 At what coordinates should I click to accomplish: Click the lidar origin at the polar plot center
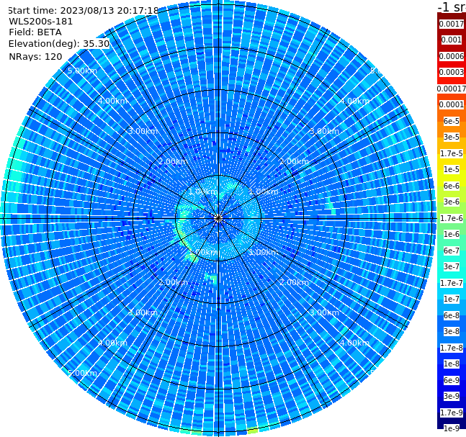click(218, 219)
